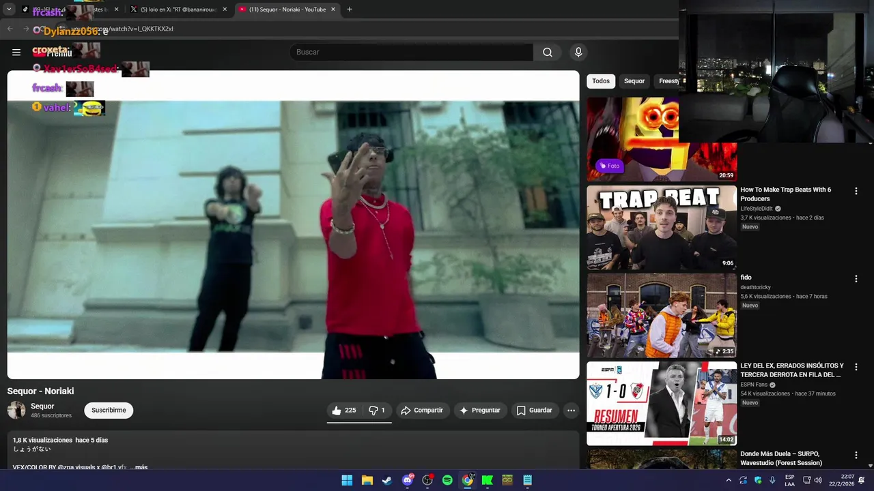The height and width of the screenshot is (491, 874).
Task: Open more actions for the video
Action: (x=571, y=411)
